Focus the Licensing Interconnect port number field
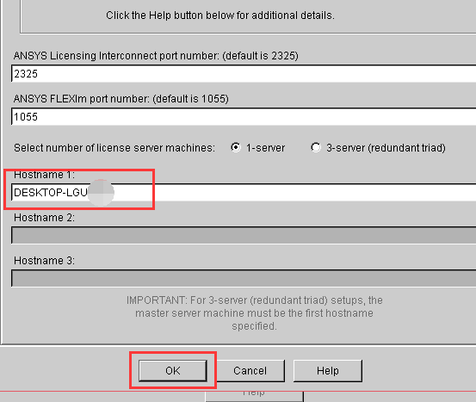The image size is (476, 402). point(244,73)
